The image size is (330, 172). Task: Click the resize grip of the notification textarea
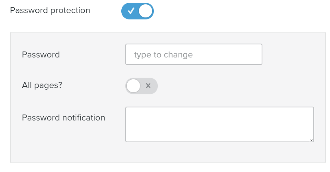click(x=311, y=139)
